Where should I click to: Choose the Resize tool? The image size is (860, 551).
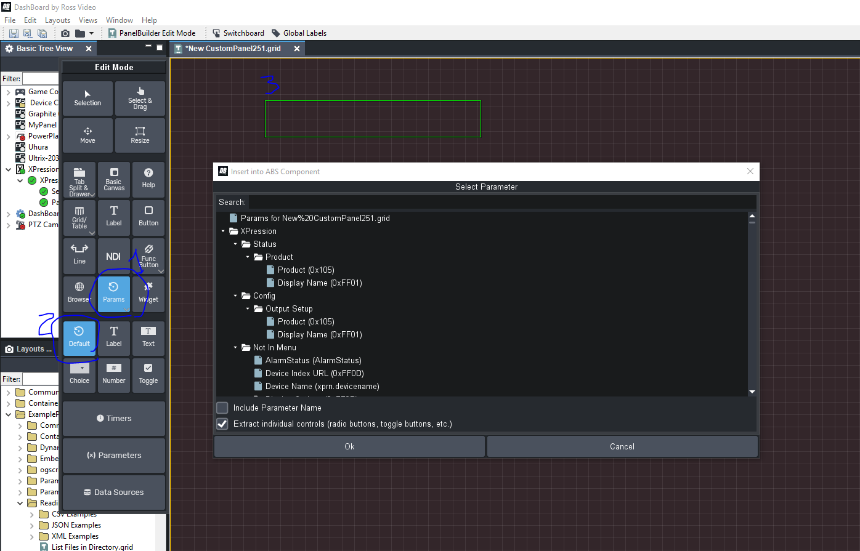point(140,135)
